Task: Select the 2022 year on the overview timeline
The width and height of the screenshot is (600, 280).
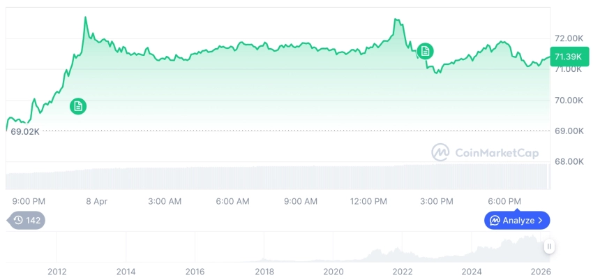Action: [403, 271]
